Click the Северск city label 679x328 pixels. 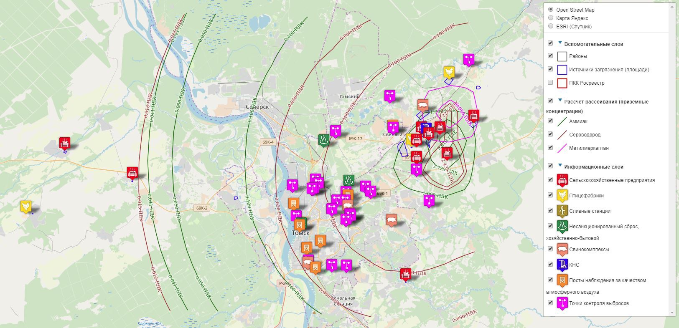coord(257,107)
